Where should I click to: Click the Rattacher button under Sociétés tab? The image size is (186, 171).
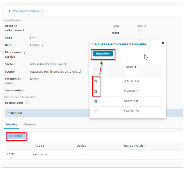tap(16, 136)
